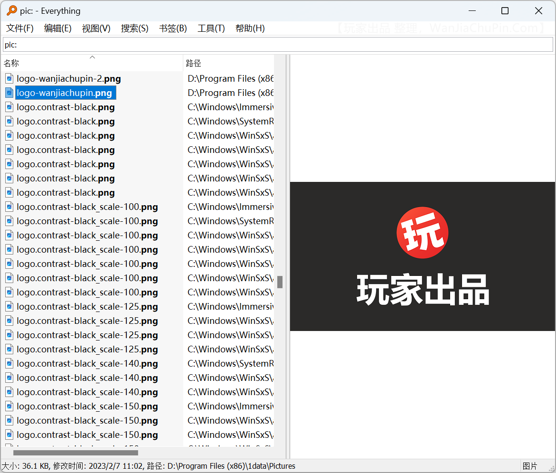Maximize the Everything window
Screen dimensions: 556x473
(505, 10)
